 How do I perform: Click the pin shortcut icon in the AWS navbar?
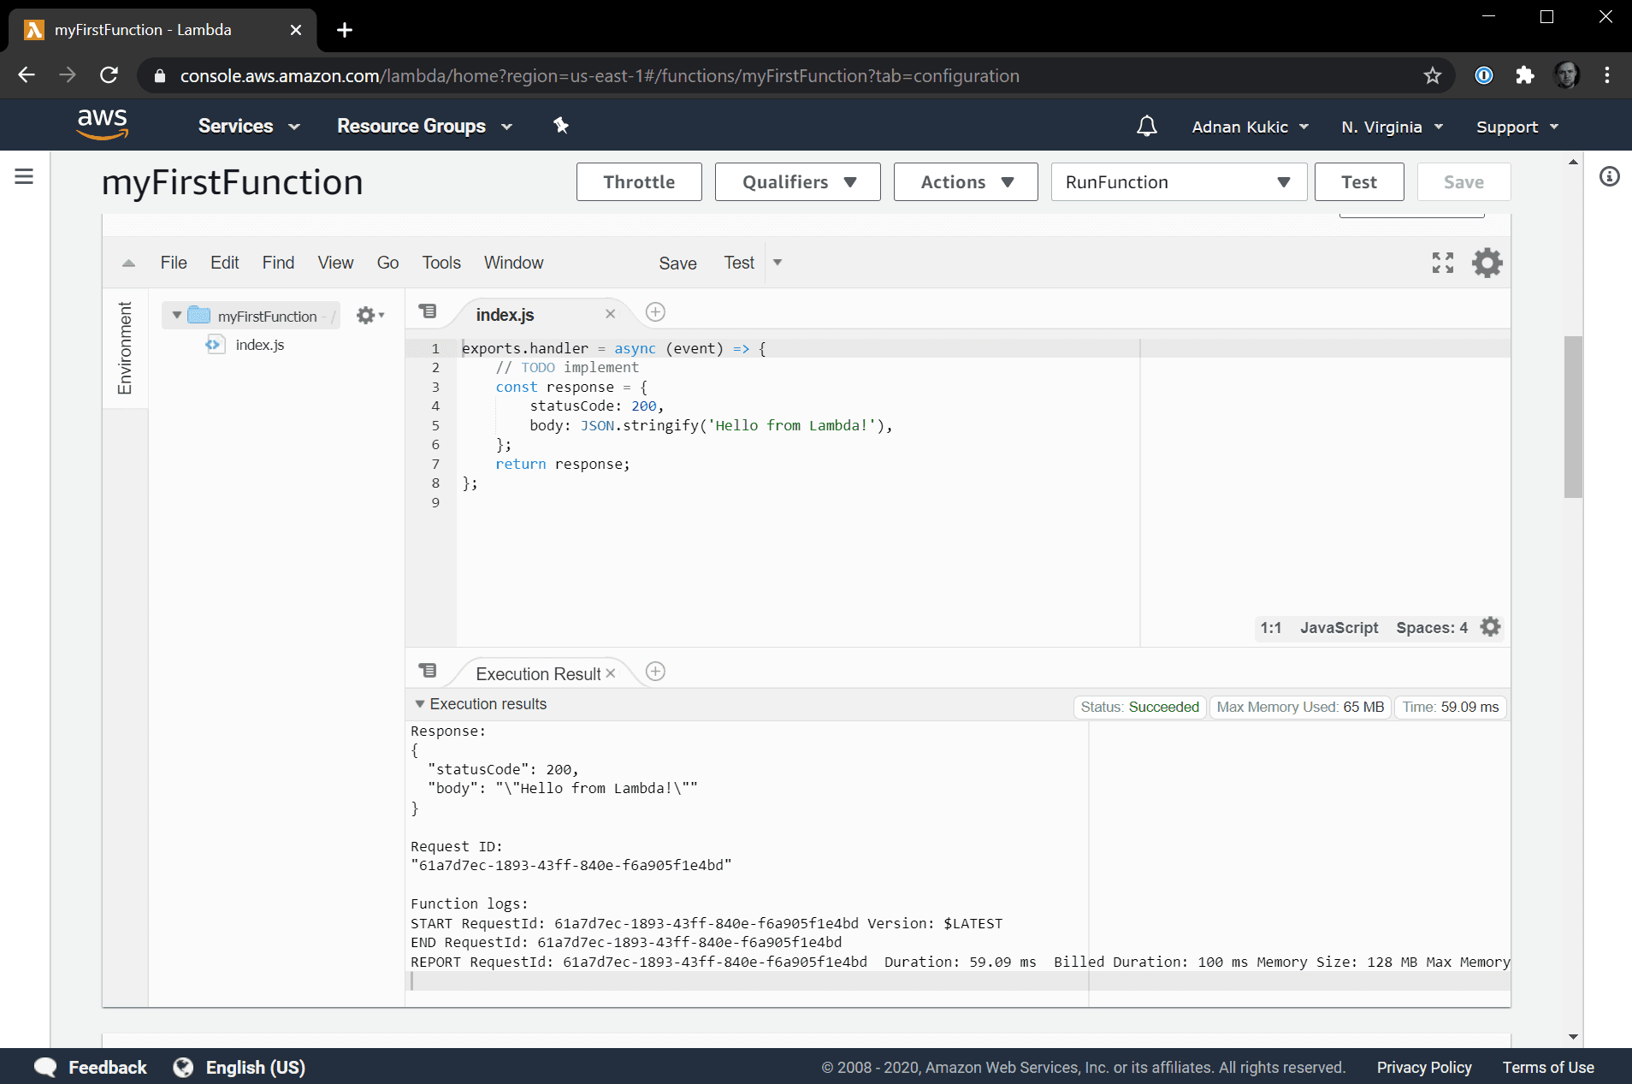coord(561,126)
